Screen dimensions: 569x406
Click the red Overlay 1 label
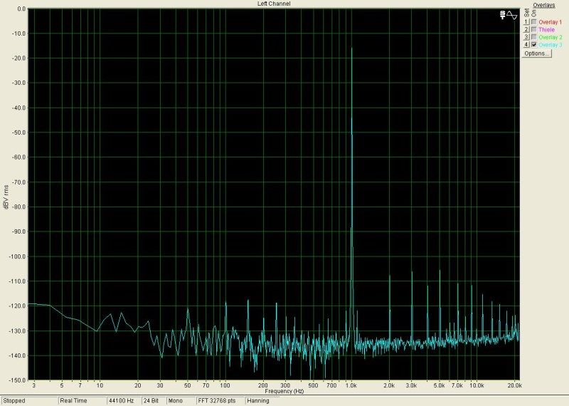(x=550, y=22)
